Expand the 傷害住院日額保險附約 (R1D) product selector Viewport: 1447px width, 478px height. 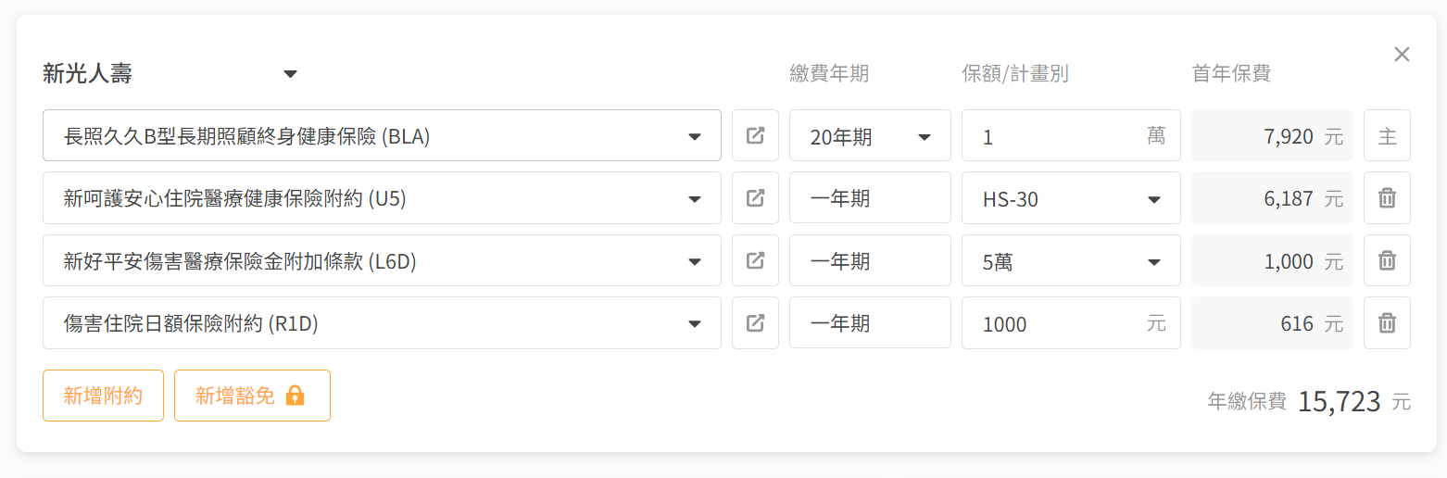click(x=382, y=323)
